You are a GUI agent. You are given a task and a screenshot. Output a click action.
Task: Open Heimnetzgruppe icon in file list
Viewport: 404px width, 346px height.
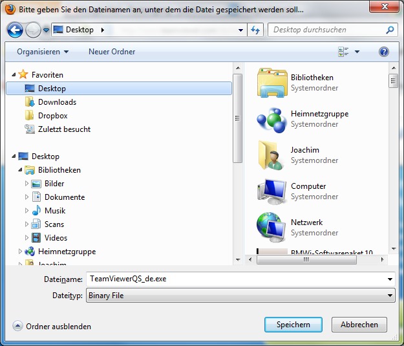272,118
